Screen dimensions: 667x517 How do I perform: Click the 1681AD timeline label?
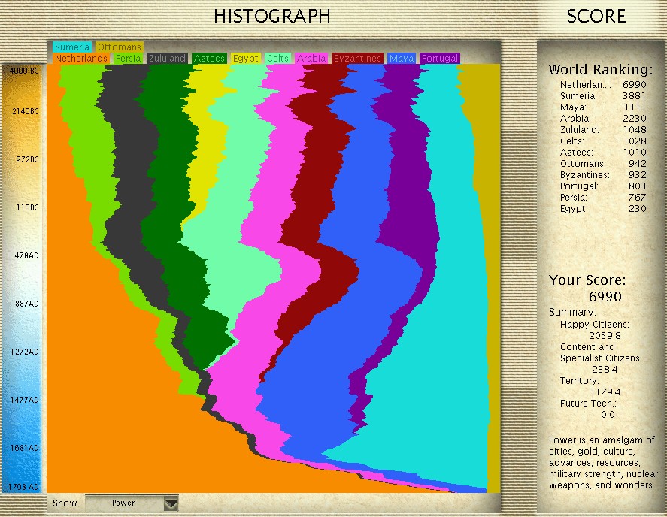[x=25, y=448]
